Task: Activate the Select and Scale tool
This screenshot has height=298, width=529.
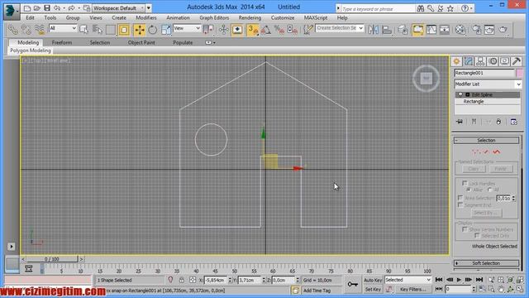Action: (x=165, y=30)
